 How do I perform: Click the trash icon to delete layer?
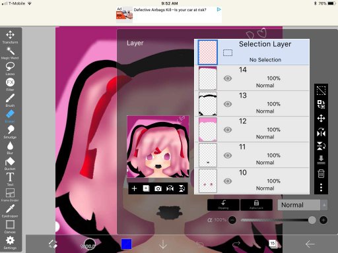(321, 173)
